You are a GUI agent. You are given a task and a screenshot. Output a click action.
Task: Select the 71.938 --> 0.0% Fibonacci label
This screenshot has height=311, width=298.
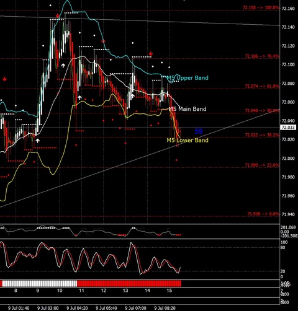point(263,214)
